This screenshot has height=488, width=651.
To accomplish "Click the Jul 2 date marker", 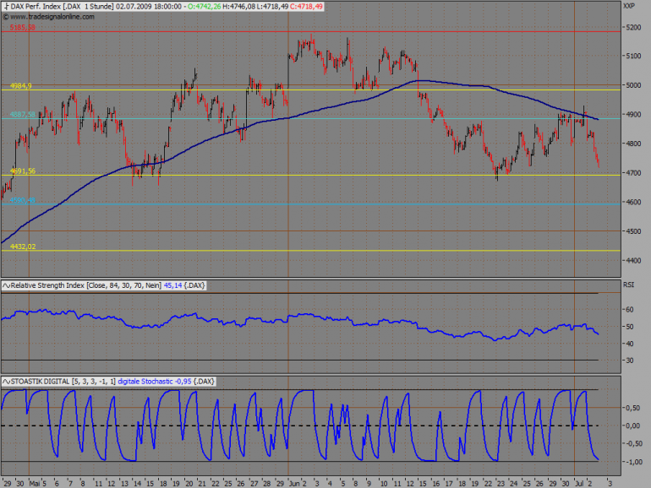I will (583, 484).
